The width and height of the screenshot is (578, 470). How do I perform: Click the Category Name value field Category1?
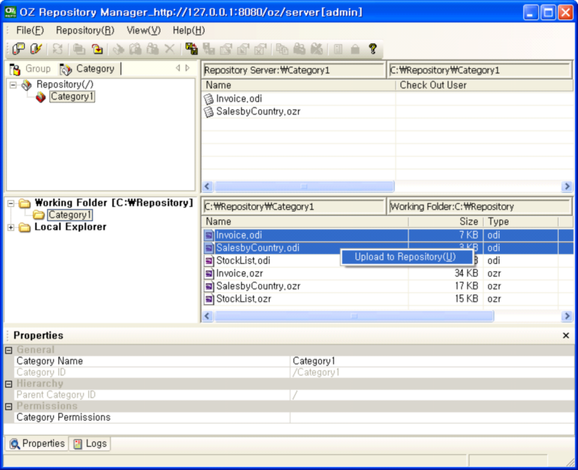pos(432,361)
